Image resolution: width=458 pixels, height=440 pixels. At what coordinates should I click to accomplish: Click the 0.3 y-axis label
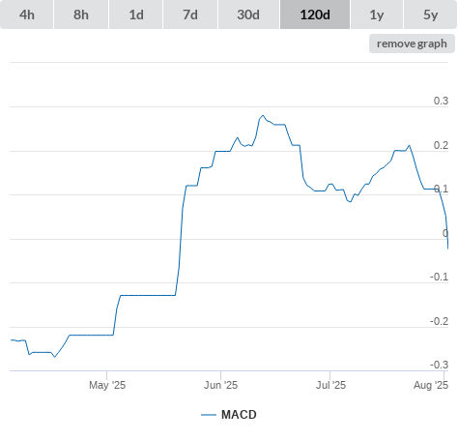441,101
